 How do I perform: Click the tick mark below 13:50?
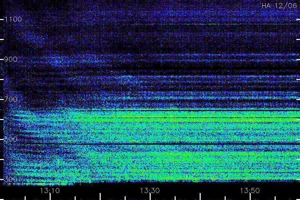250,197
